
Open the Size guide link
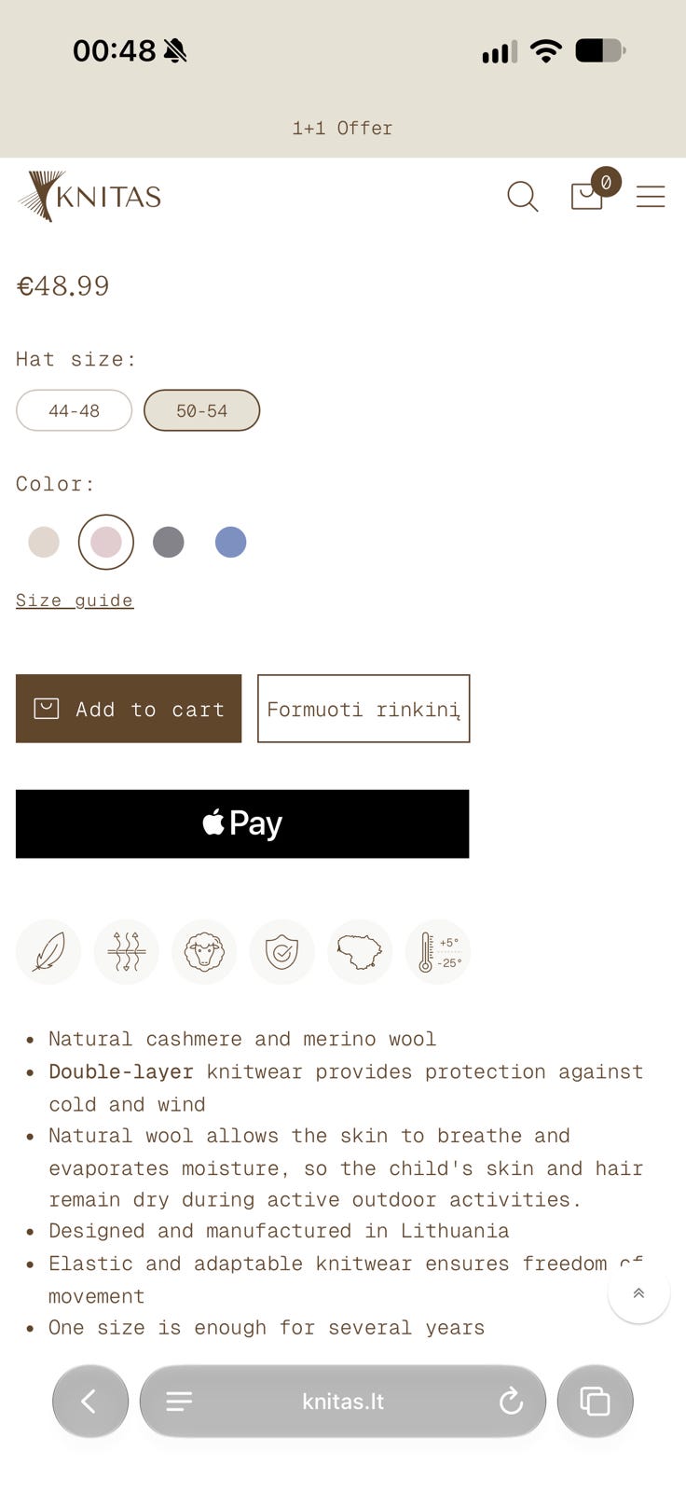tap(75, 601)
